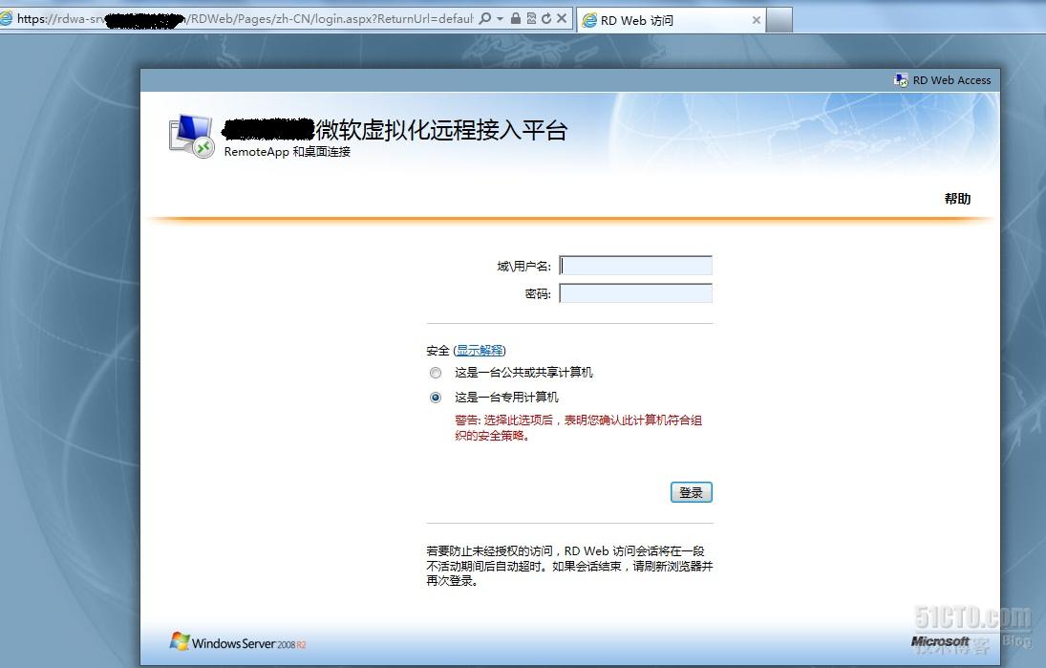Click the session timeout notice paragraph
The width and height of the screenshot is (1046, 668).
[x=569, y=566]
